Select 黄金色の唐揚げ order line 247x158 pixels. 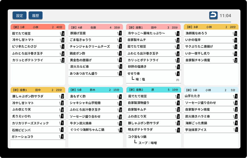(x=96, y=60)
